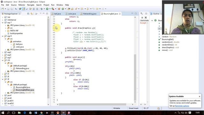The height and width of the screenshot is (115, 204).
Task: Minimize the Package Explorer panel
Action: point(44,13)
